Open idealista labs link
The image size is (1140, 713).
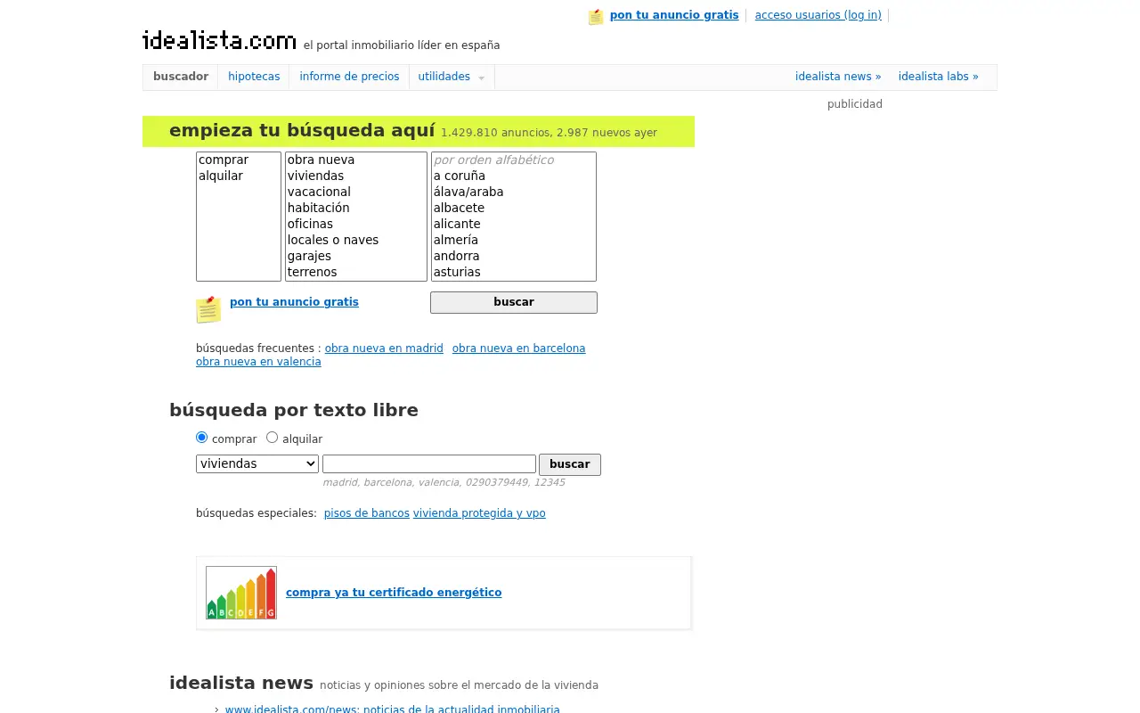(x=938, y=77)
